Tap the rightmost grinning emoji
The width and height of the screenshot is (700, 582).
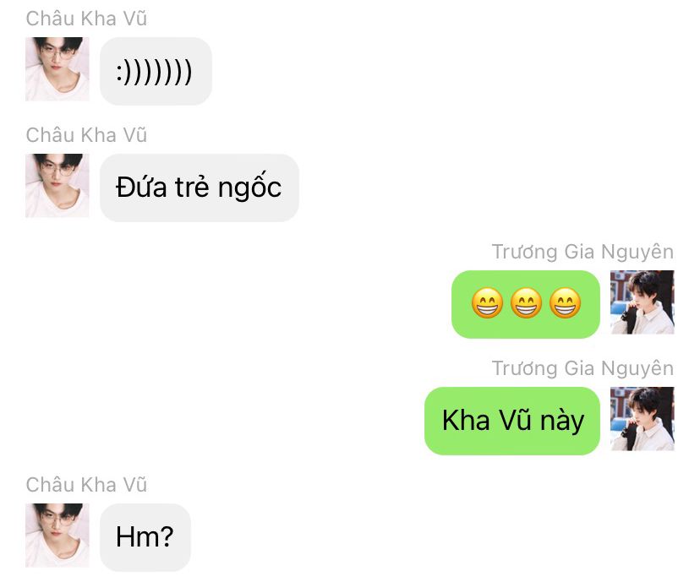pos(566,303)
